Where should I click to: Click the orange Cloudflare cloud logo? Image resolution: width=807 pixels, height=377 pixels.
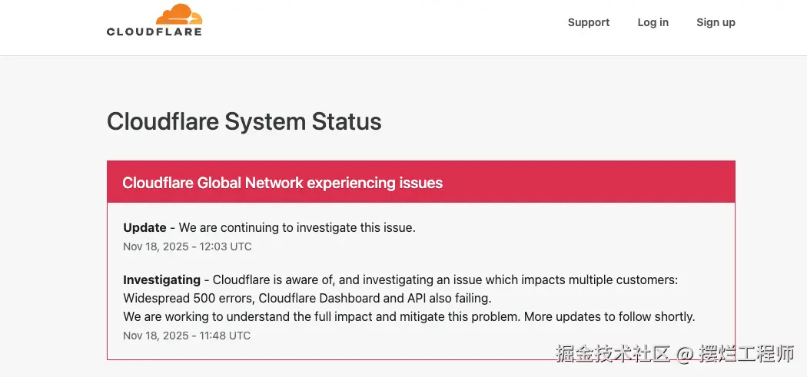coord(178,15)
